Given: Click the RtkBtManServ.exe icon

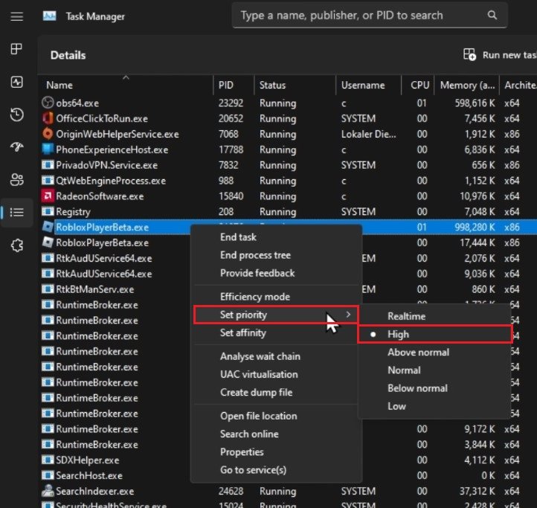Looking at the screenshot, I should click(x=48, y=289).
